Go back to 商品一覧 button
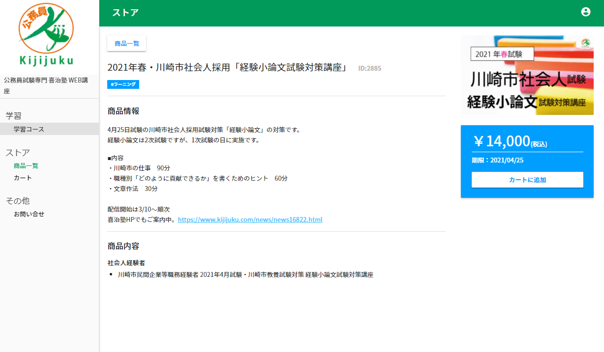Image resolution: width=604 pixels, height=352 pixels. (127, 43)
